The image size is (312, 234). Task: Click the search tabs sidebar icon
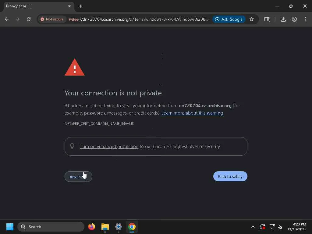tap(267, 19)
